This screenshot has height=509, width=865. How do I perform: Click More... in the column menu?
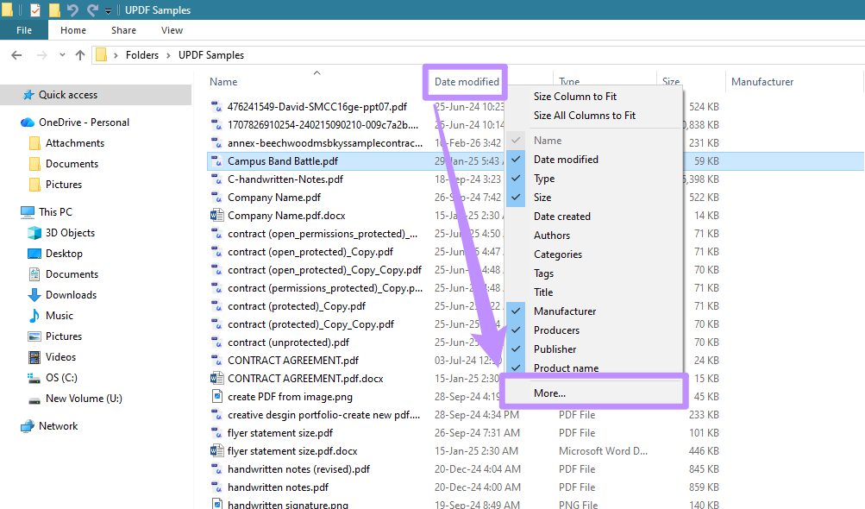coord(549,393)
